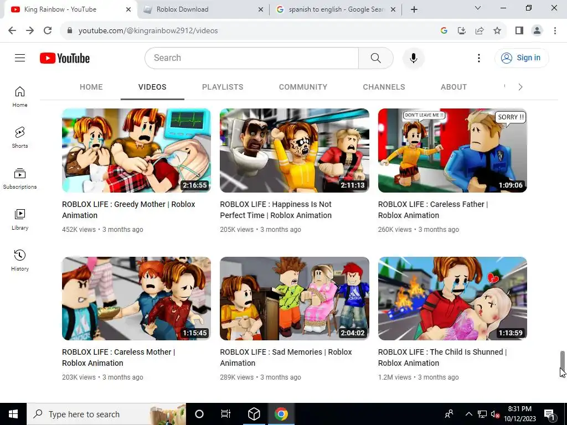Click the browser address bar URL
The image size is (567, 425).
[148, 30]
